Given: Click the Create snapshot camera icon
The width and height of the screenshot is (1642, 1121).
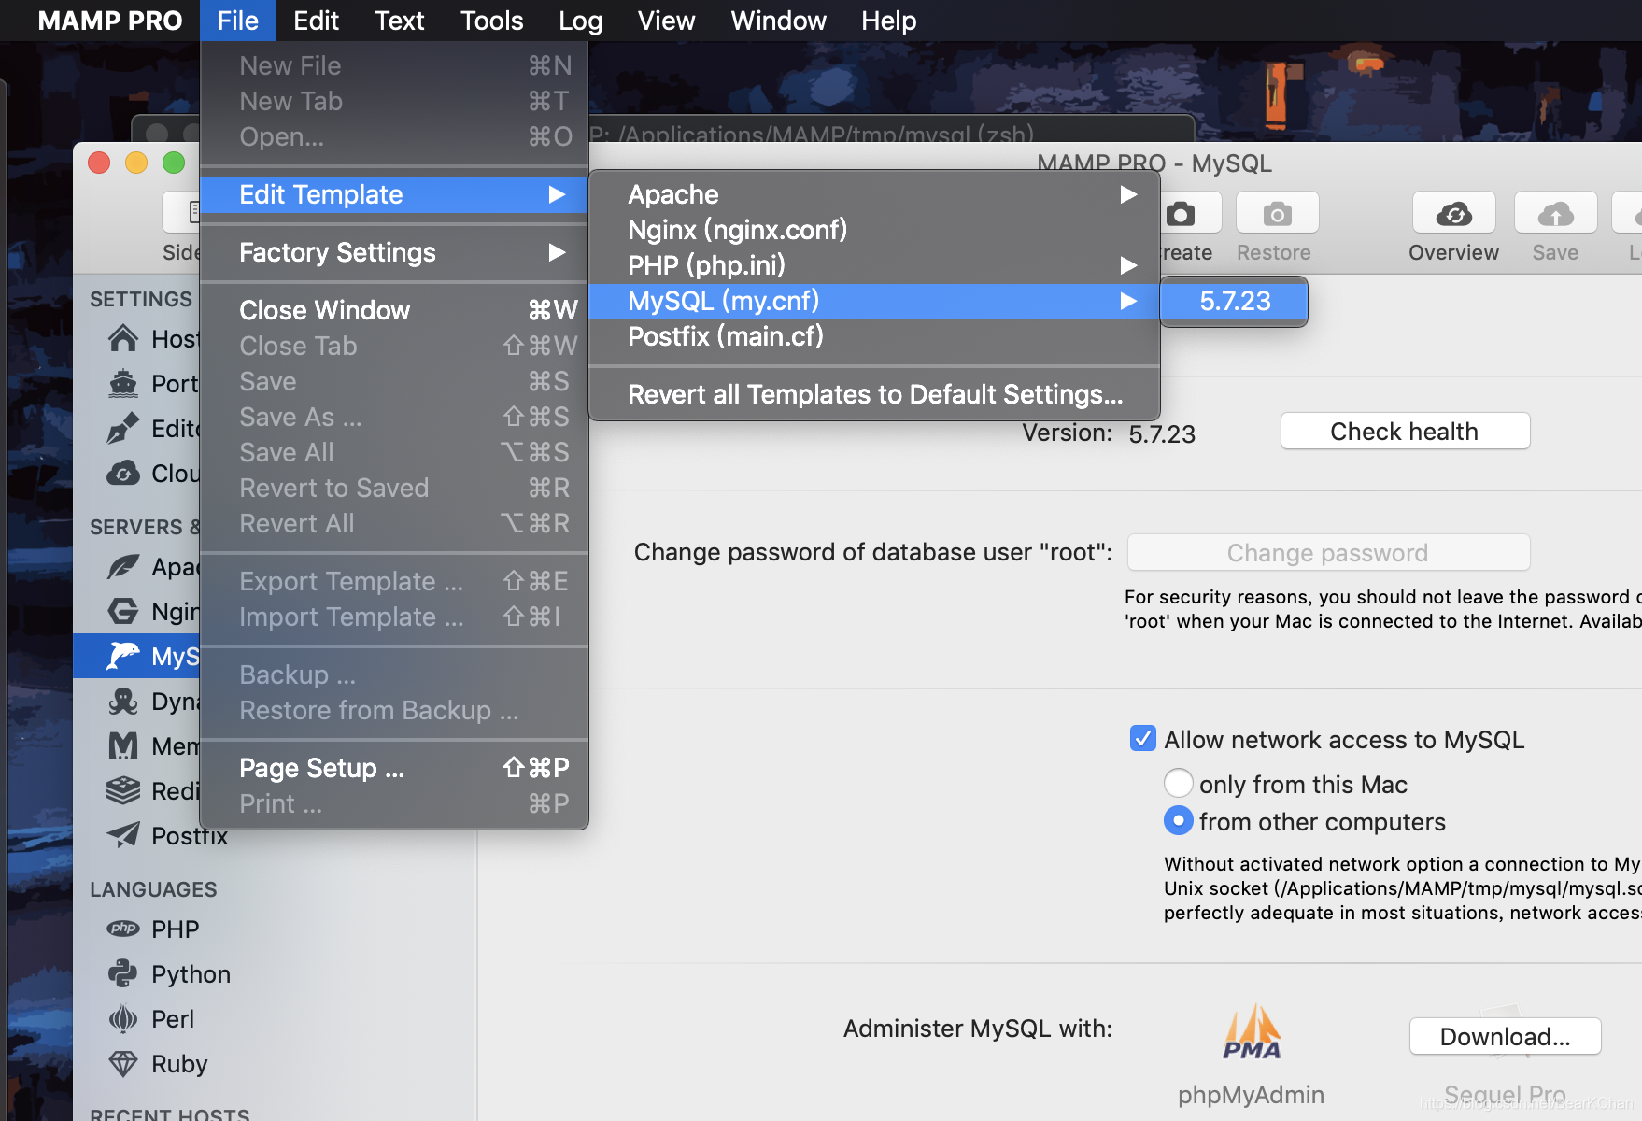Looking at the screenshot, I should pyautogui.click(x=1182, y=214).
